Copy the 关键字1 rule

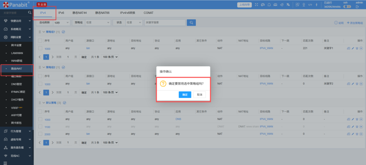click(348, 48)
